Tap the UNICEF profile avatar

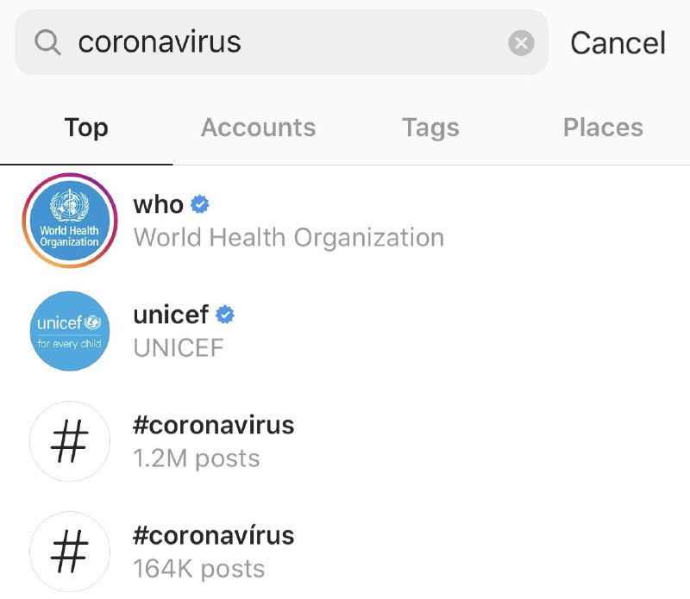[x=69, y=331]
